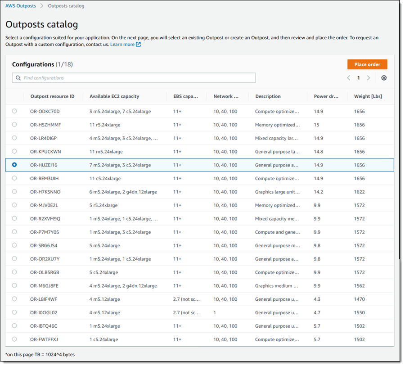The image size is (405, 366).
Task: Go to the next page with the right chevron
Action: (x=368, y=78)
